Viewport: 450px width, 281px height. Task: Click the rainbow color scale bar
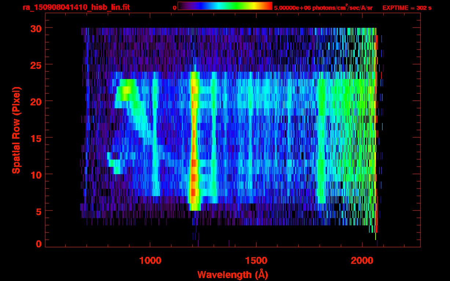[225, 6]
